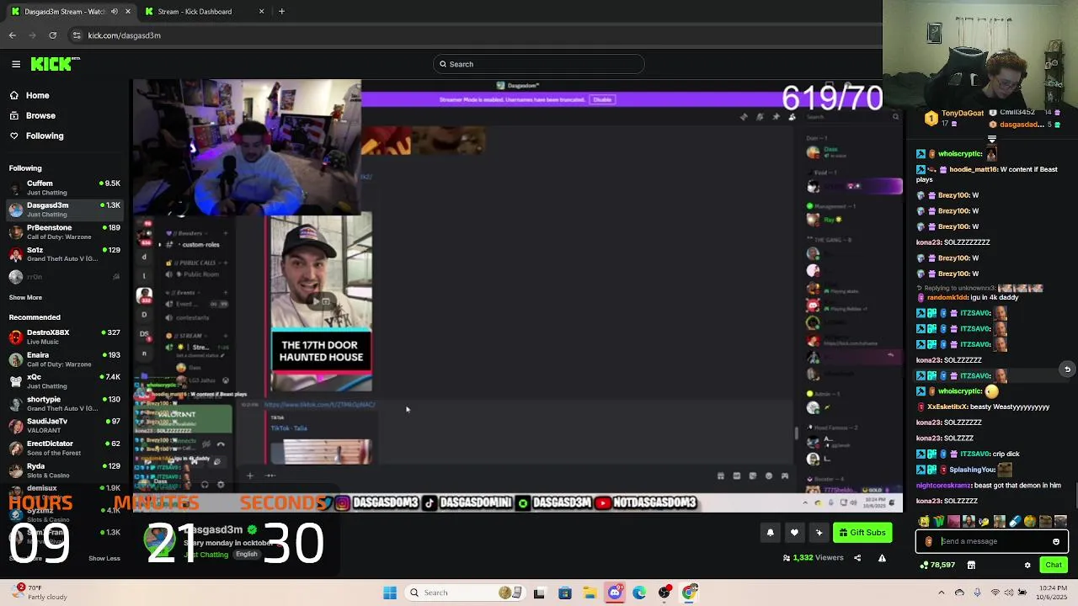
Task: Collapse recommended list with Show Less
Action: [x=104, y=558]
